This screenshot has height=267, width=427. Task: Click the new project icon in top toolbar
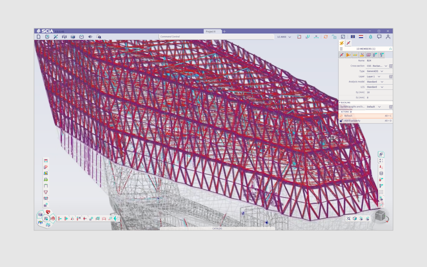[x=39, y=37]
